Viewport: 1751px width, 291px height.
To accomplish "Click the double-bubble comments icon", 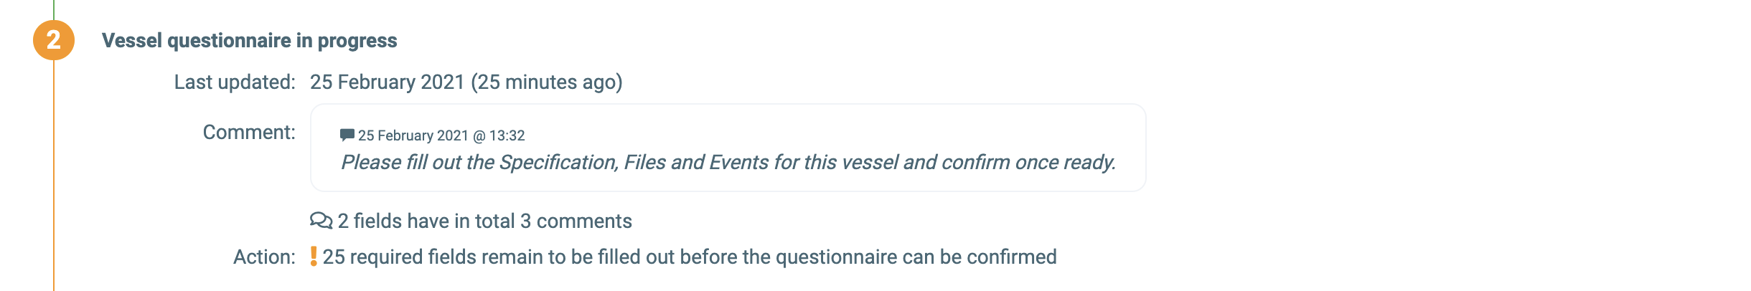I will pos(321,221).
